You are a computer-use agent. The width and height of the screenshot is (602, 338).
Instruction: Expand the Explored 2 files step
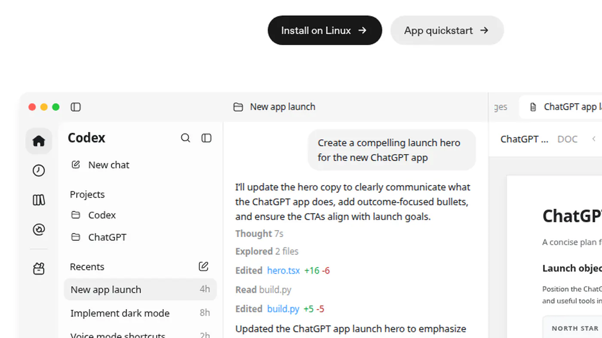click(x=267, y=251)
